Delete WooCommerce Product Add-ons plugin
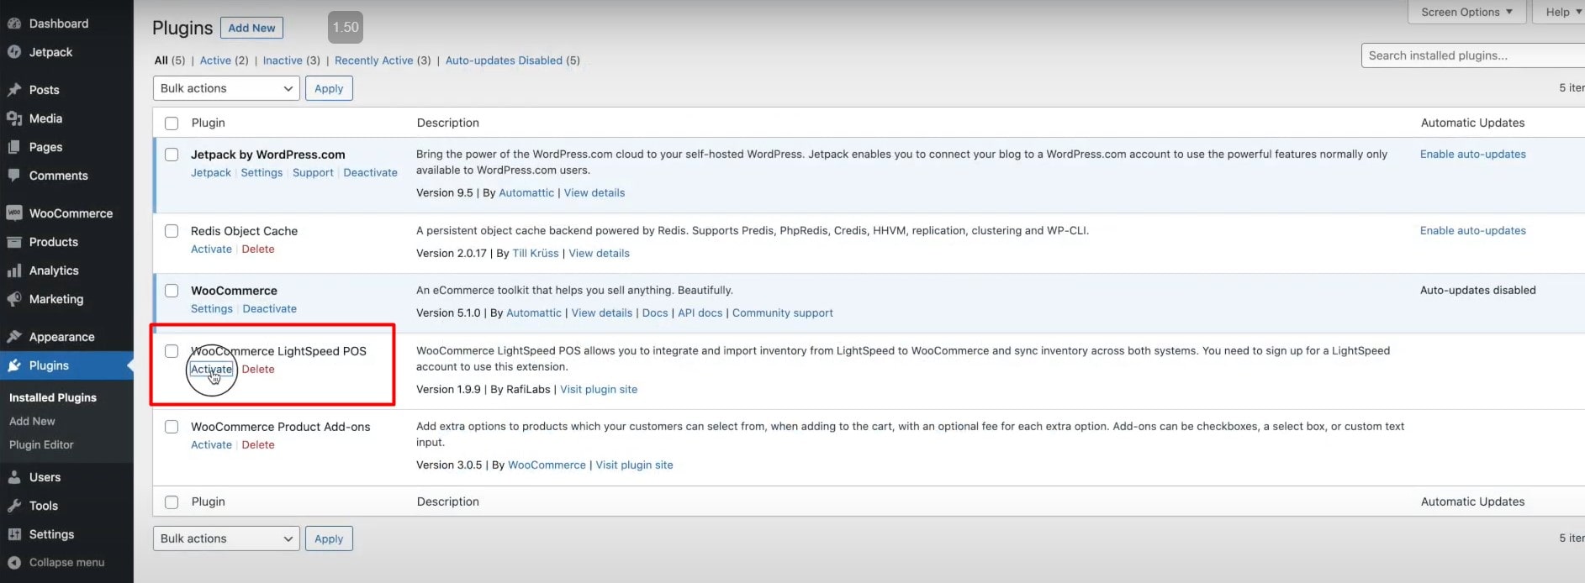The width and height of the screenshot is (1585, 583). pos(258,445)
